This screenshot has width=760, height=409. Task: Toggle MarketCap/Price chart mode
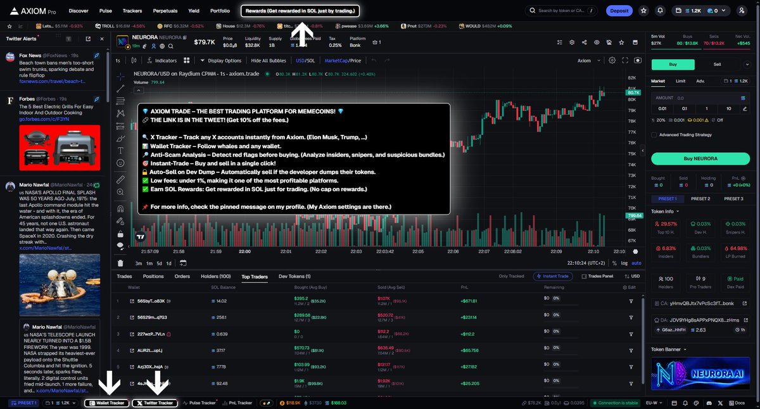(343, 60)
